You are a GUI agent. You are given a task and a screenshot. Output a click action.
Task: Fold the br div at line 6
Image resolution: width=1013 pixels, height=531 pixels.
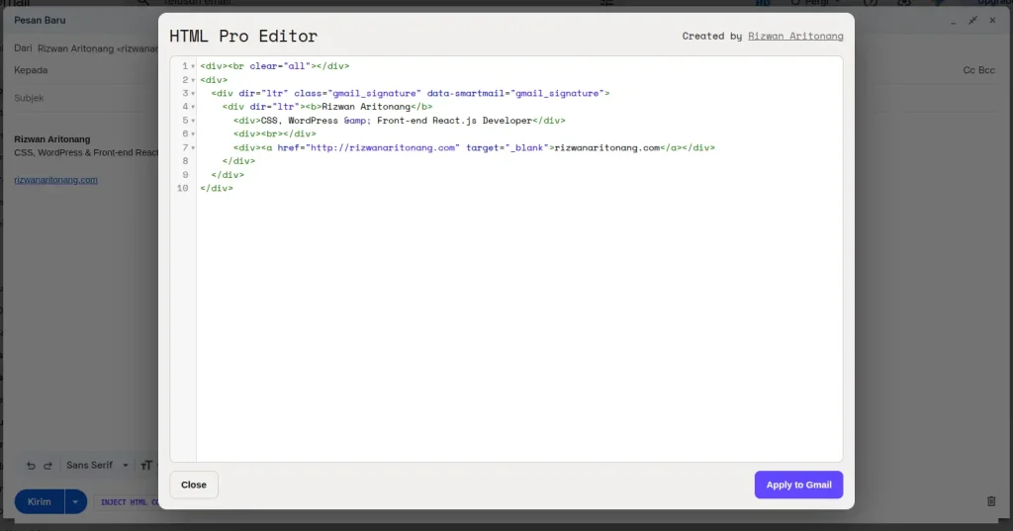pyautogui.click(x=193, y=134)
